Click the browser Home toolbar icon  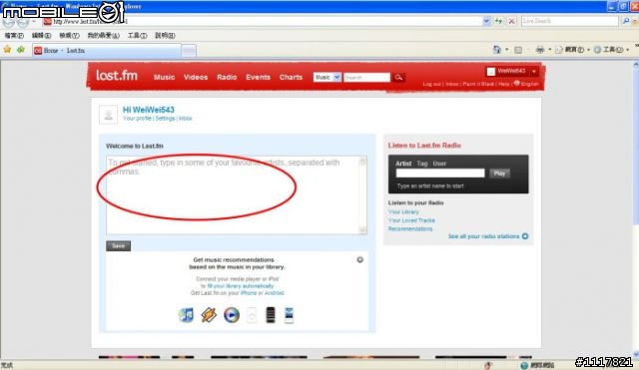(x=497, y=50)
